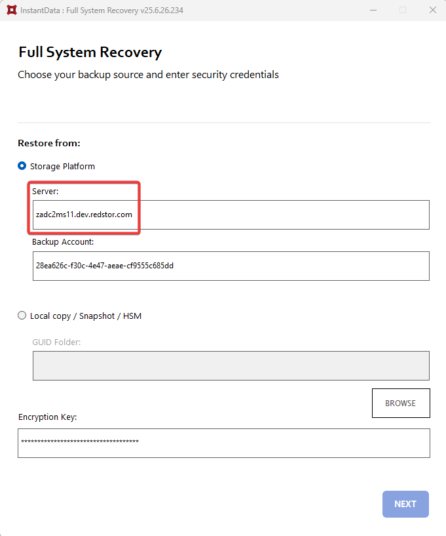Click the BROWSE button
This screenshot has width=446, height=536.
[401, 403]
